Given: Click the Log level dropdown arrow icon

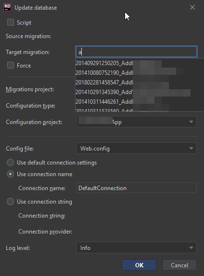Looking at the screenshot, I should click(191, 248).
